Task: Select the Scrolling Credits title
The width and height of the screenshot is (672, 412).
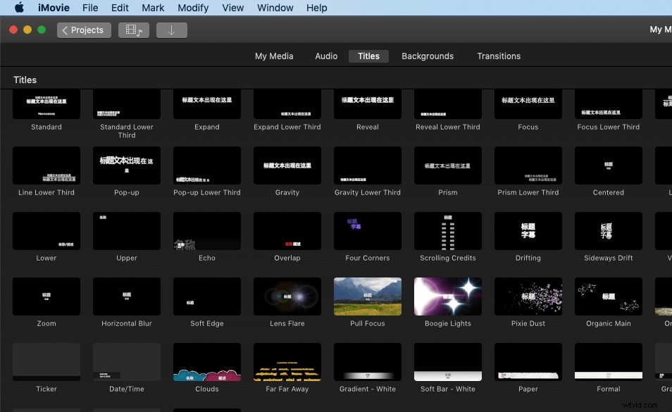Action: tap(447, 231)
